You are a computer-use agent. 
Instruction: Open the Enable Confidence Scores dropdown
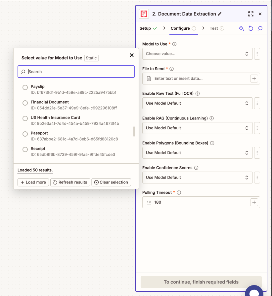point(197,178)
